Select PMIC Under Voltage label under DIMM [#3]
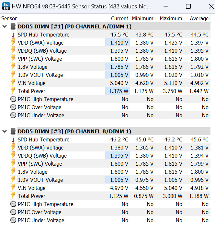Viewport: 215px width, 227px height. pyautogui.click(x=41, y=220)
